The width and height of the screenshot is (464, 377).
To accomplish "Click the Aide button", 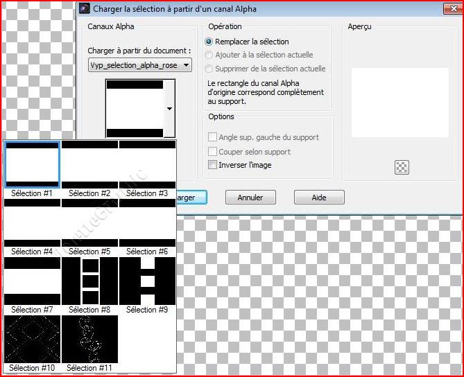I will coord(319,198).
